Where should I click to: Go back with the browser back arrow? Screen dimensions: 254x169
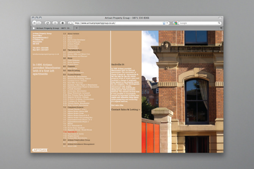[34, 23]
